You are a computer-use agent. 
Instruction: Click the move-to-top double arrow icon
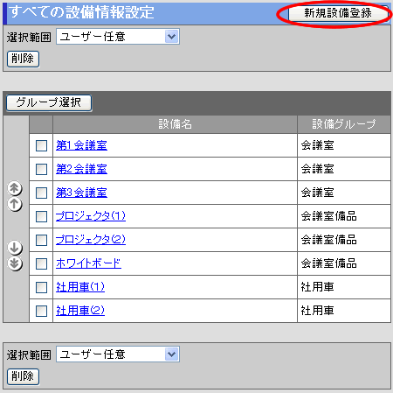point(15,188)
